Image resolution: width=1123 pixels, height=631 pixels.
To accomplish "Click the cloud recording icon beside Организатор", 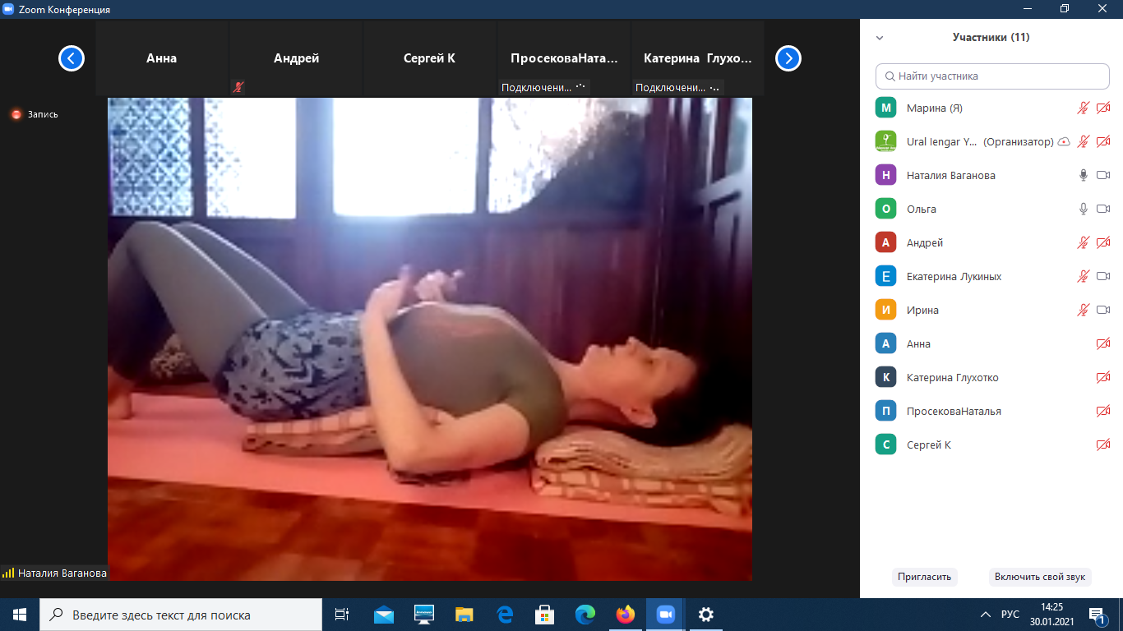I will point(1064,141).
